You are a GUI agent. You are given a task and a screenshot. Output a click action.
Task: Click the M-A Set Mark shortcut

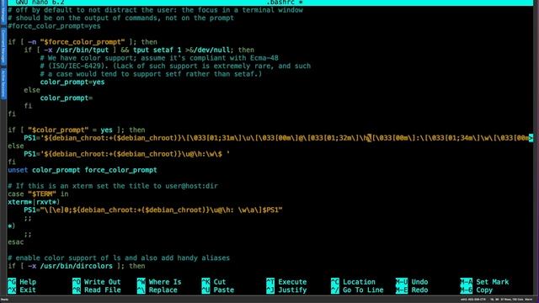coord(484,282)
